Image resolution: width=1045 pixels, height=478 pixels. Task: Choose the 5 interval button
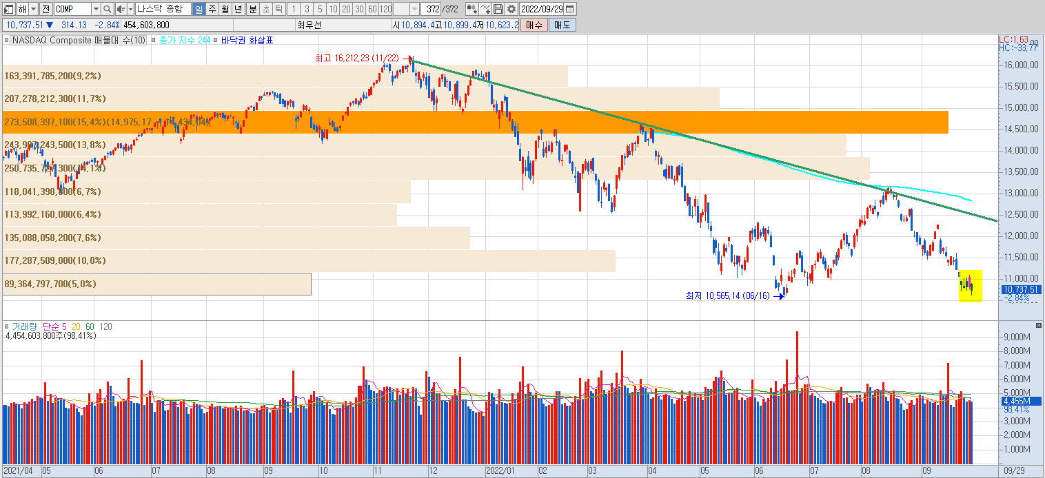click(x=319, y=9)
